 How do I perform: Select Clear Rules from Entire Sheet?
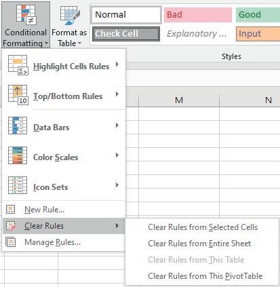click(x=199, y=244)
